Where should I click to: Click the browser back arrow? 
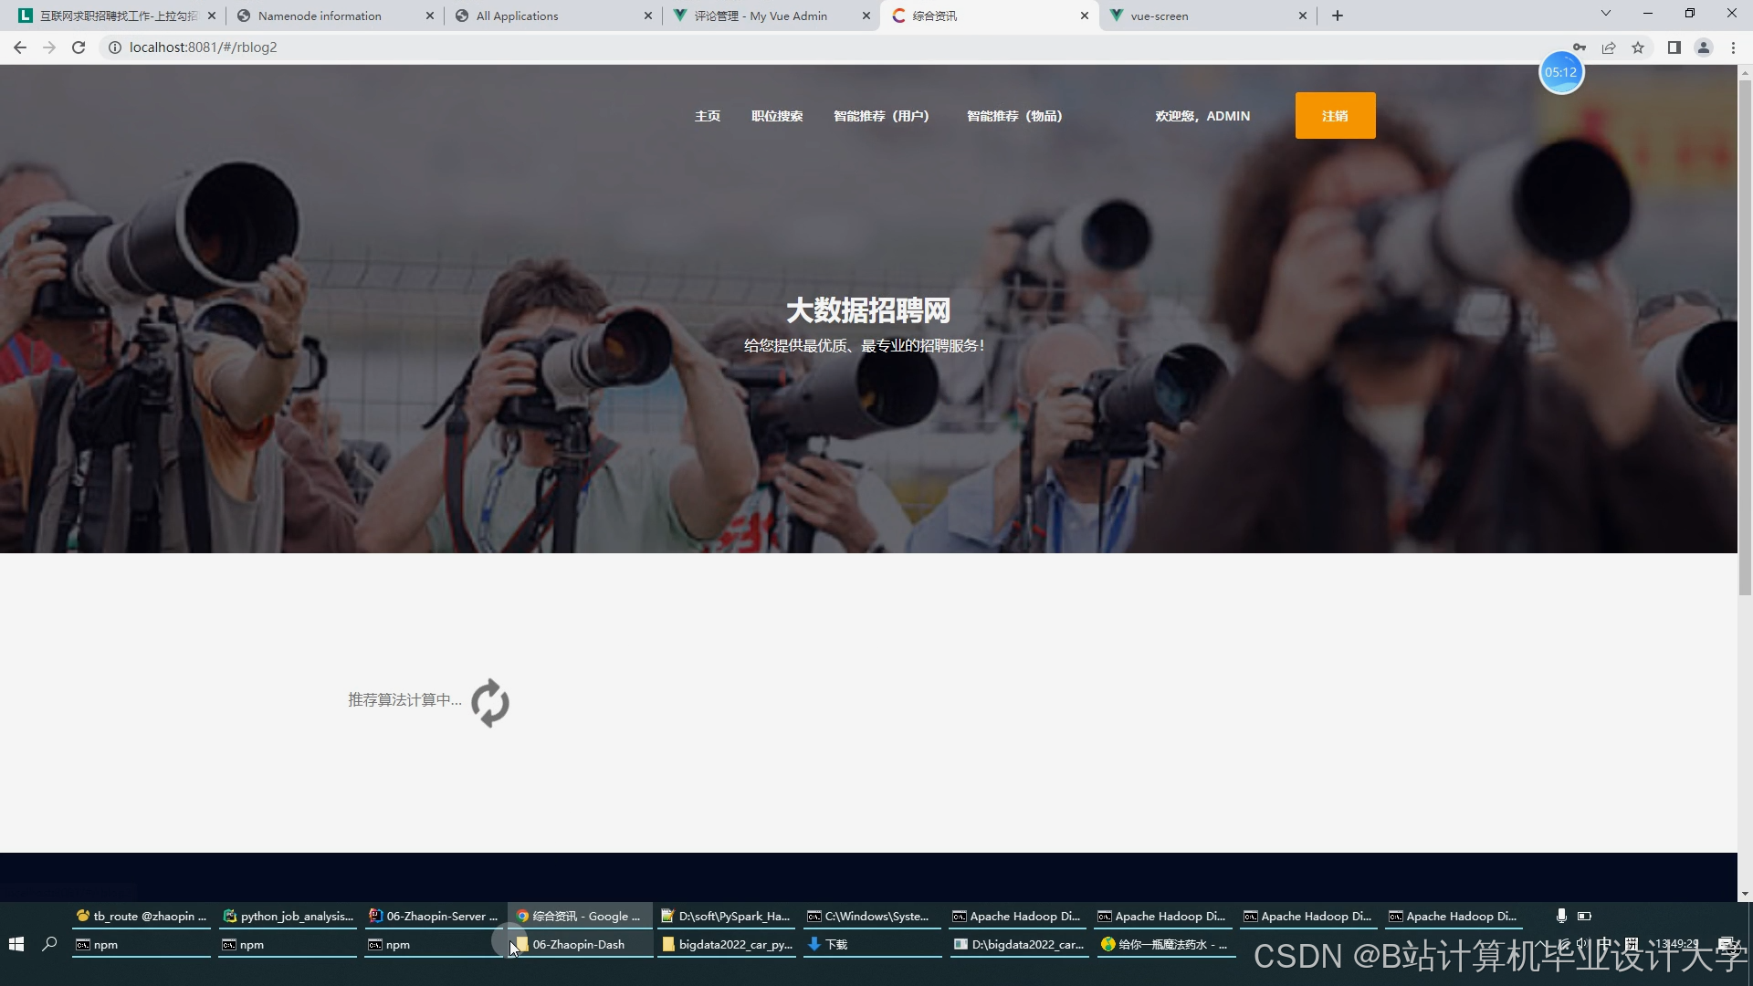point(20,47)
